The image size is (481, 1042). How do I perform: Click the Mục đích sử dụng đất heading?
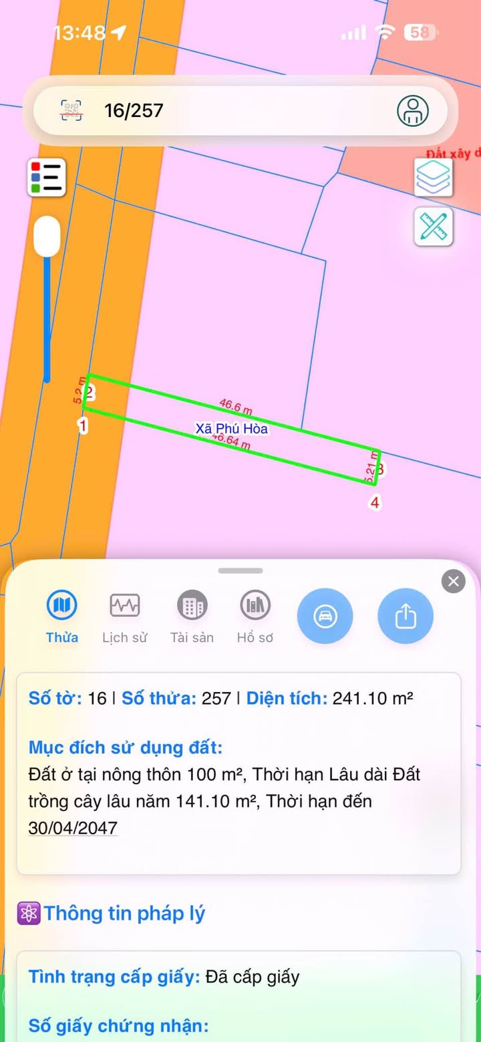(126, 747)
